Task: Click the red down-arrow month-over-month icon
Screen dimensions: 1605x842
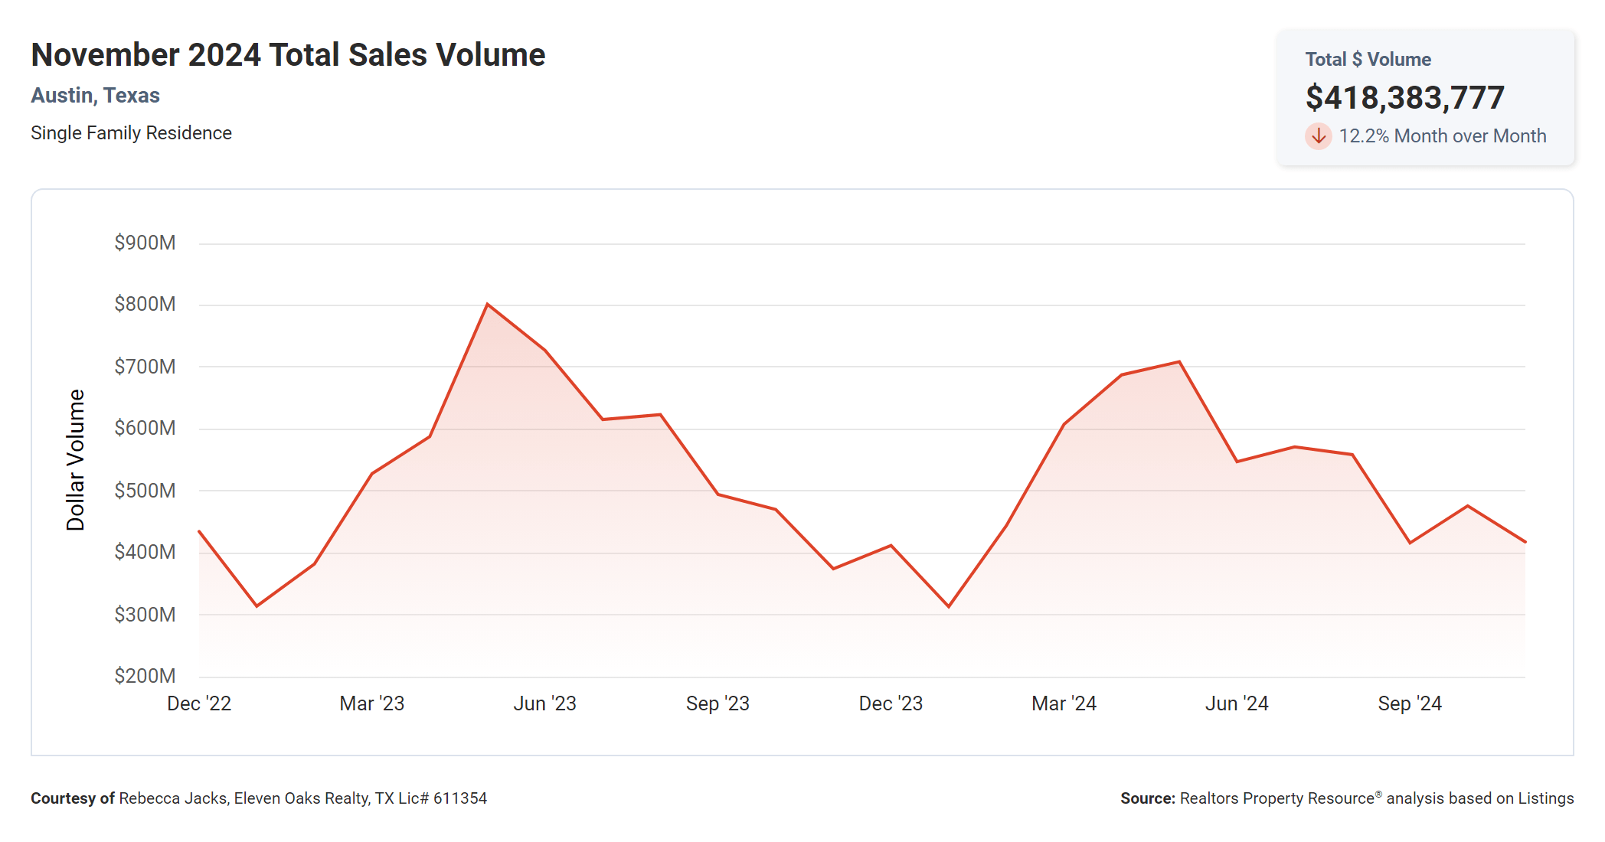Action: [x=1318, y=136]
